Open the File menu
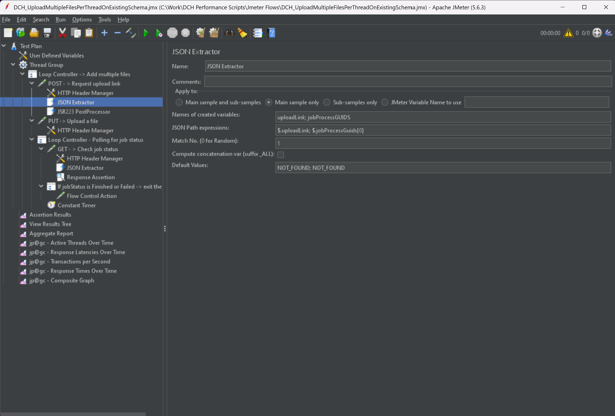This screenshot has height=416, width=615. tap(6, 20)
